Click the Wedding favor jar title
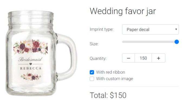 tap(123, 11)
